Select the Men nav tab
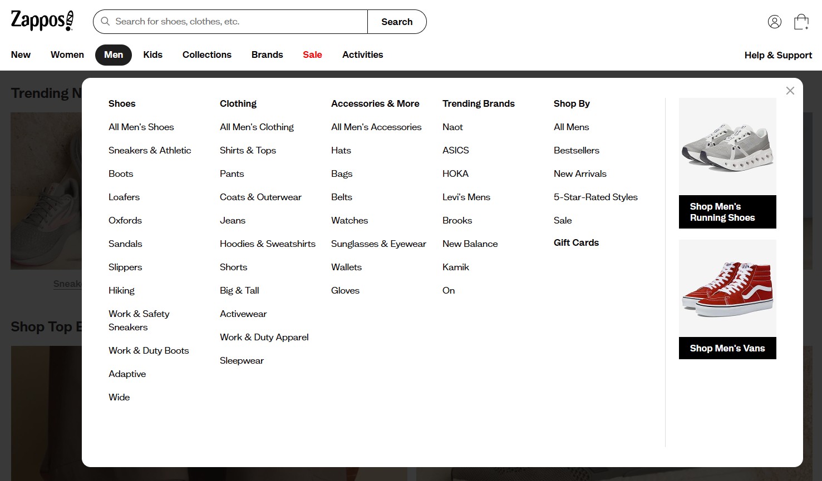Viewport: 822px width, 481px height. coord(114,54)
